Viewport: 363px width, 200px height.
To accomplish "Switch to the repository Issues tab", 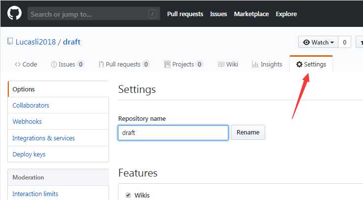I will pyautogui.click(x=67, y=64).
